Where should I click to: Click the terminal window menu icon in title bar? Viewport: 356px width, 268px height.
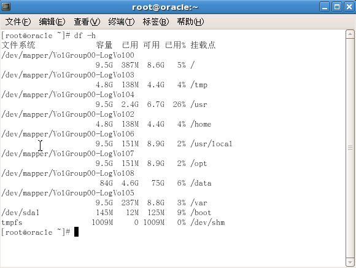click(x=6, y=7)
